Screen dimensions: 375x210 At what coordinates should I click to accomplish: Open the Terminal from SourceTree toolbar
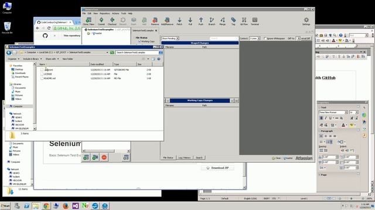255,21
